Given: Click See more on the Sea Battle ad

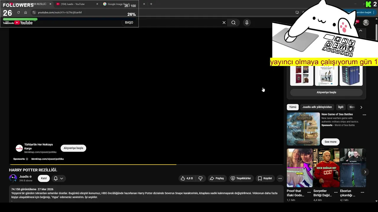Looking at the screenshot, I should [330, 142].
